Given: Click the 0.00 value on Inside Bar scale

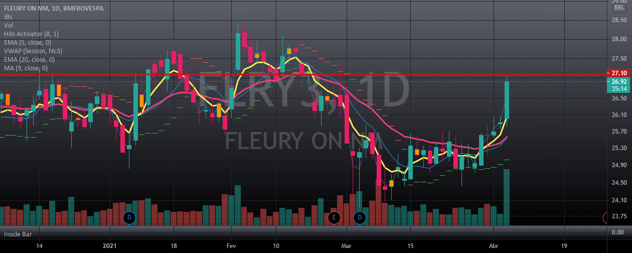Looking at the screenshot, I should pos(616,232).
